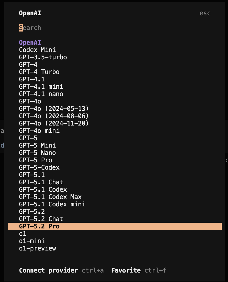Click the Search input field
This screenshot has width=228, height=282.
(115, 28)
